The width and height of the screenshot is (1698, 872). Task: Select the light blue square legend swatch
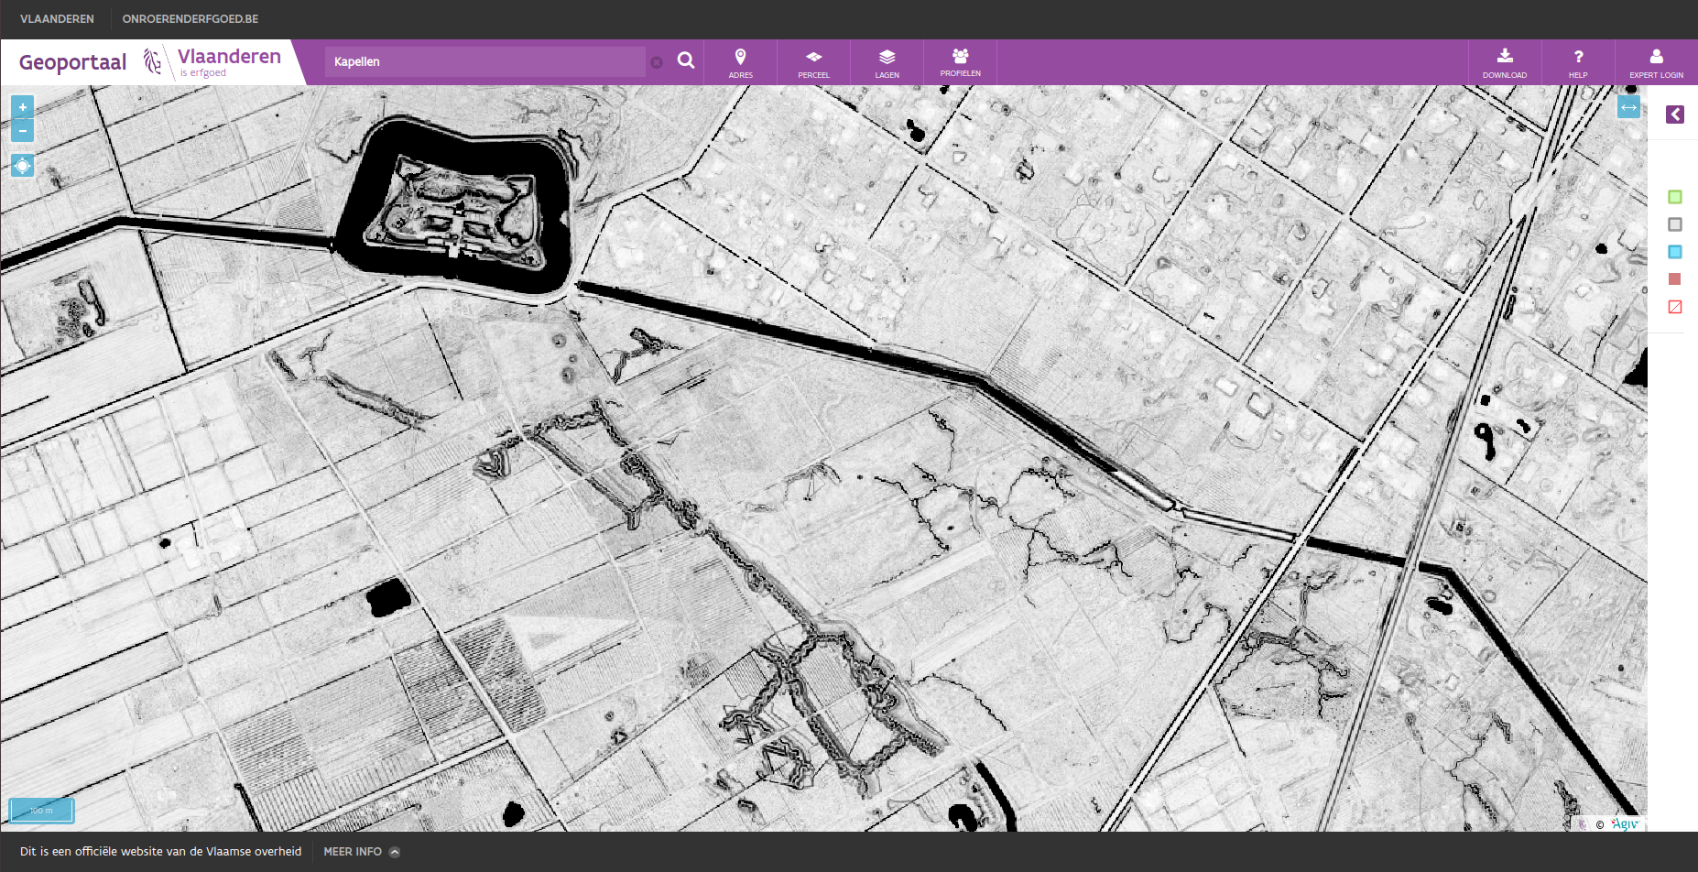1675,252
